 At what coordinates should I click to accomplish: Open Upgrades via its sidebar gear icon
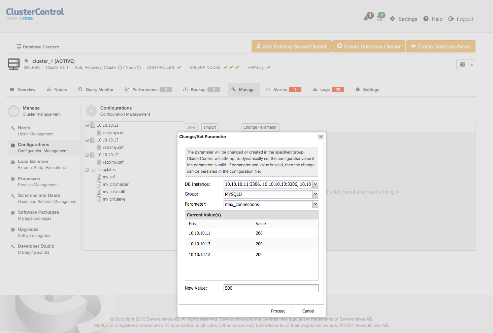coord(13,230)
